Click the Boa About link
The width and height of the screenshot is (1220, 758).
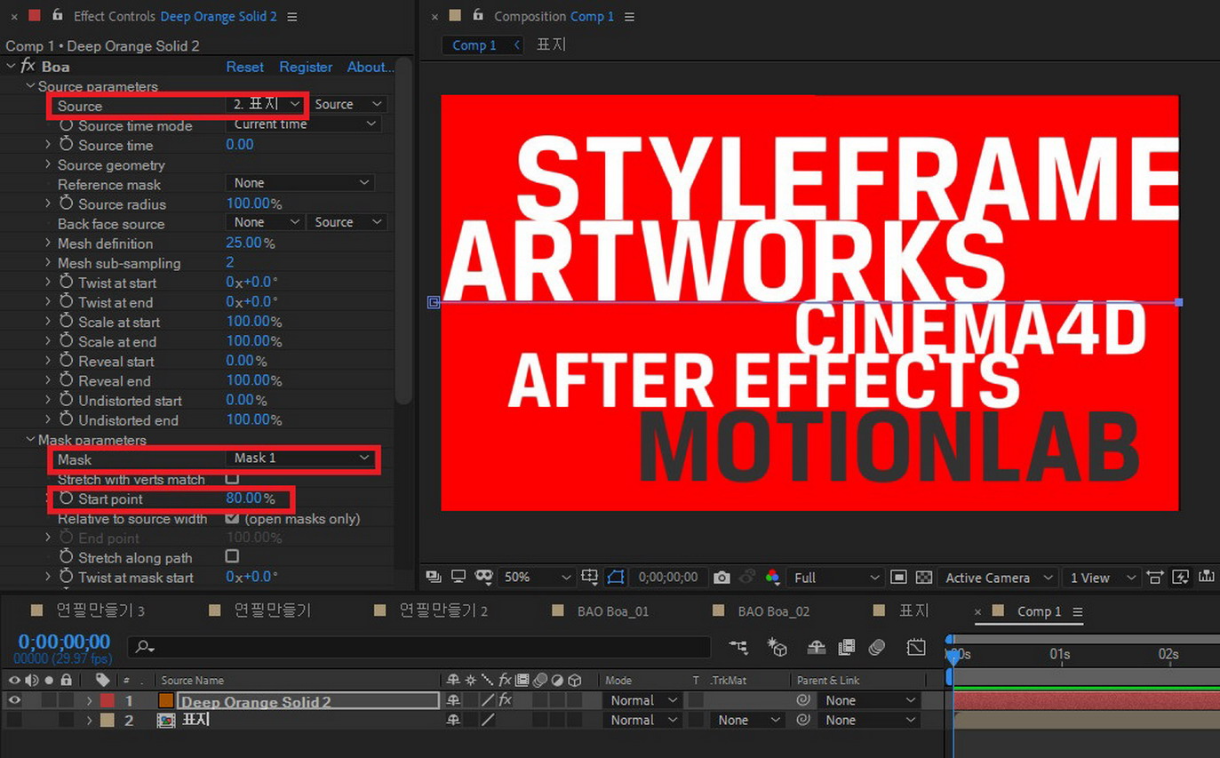(x=370, y=67)
